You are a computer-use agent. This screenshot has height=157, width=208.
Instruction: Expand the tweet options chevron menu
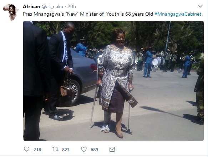200,6
